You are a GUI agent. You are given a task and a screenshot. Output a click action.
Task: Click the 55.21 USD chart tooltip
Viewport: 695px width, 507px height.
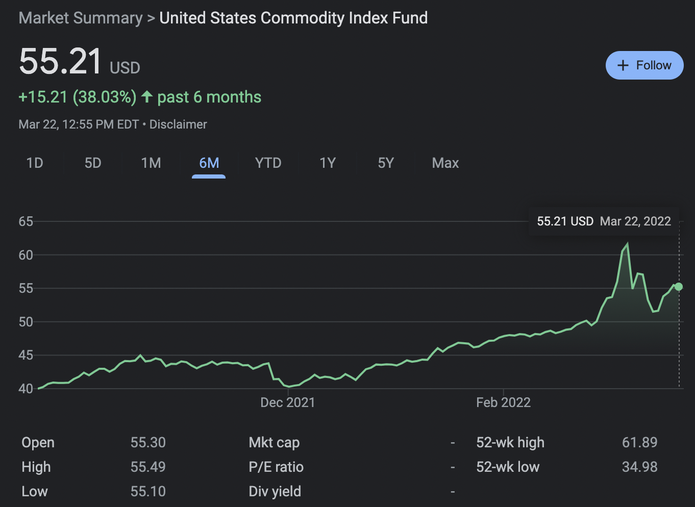pyautogui.click(x=604, y=221)
